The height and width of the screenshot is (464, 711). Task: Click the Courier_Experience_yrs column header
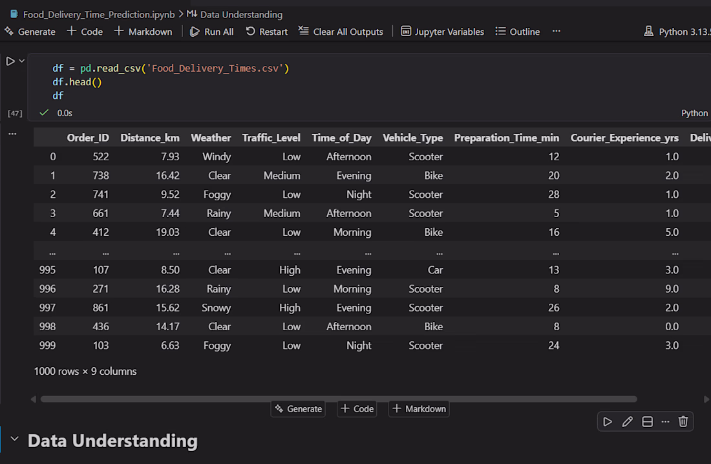[x=624, y=138]
